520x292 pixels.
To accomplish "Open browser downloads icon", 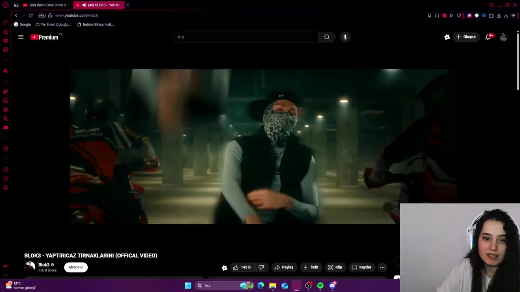I will click(506, 15).
